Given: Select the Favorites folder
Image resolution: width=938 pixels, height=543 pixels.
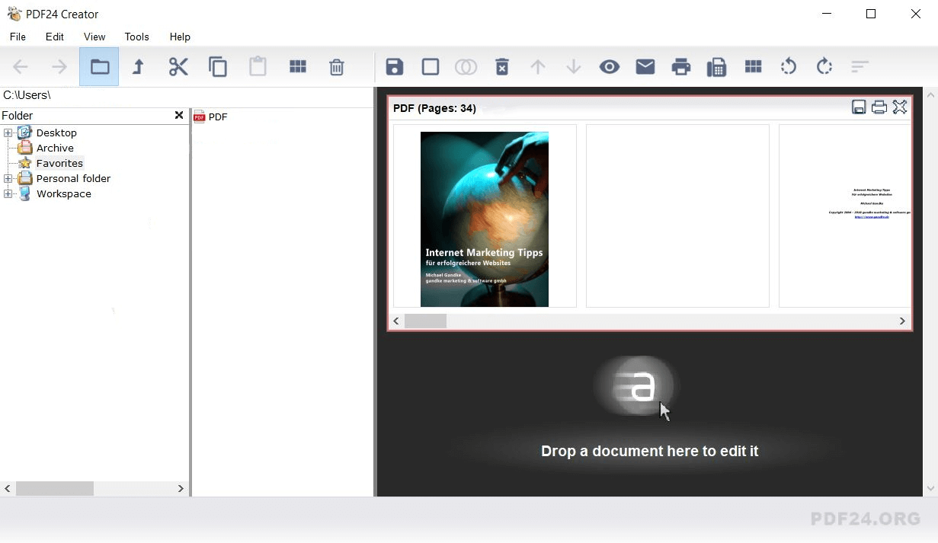Looking at the screenshot, I should coord(59,164).
